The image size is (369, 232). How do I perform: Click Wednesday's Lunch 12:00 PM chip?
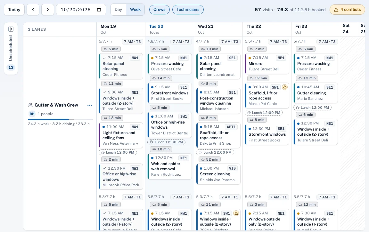pyautogui.click(x=215, y=152)
